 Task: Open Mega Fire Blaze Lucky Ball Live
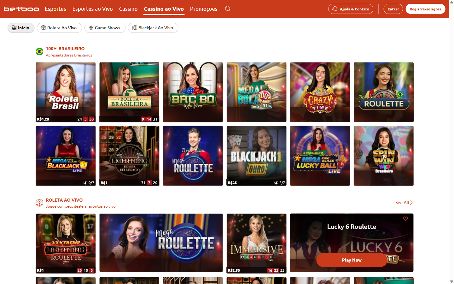tap(320, 156)
